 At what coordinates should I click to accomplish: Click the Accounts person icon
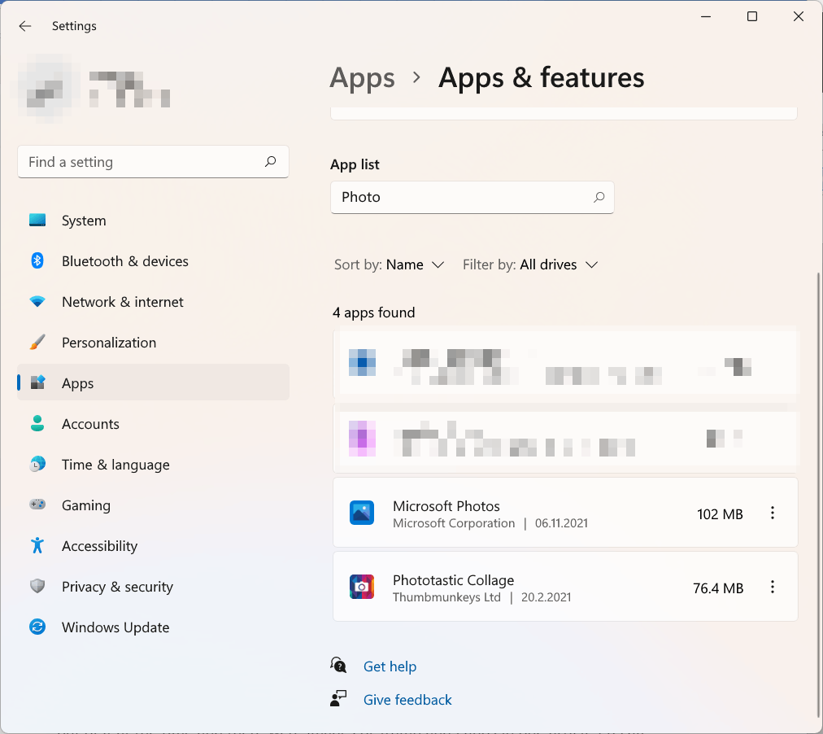tap(37, 423)
